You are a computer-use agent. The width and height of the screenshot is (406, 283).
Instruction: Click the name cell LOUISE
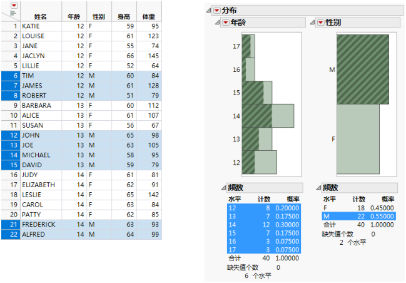click(41, 36)
